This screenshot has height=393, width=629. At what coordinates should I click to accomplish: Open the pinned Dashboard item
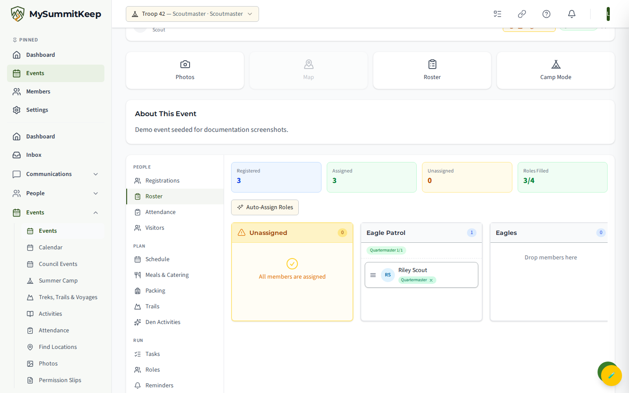tap(55, 55)
